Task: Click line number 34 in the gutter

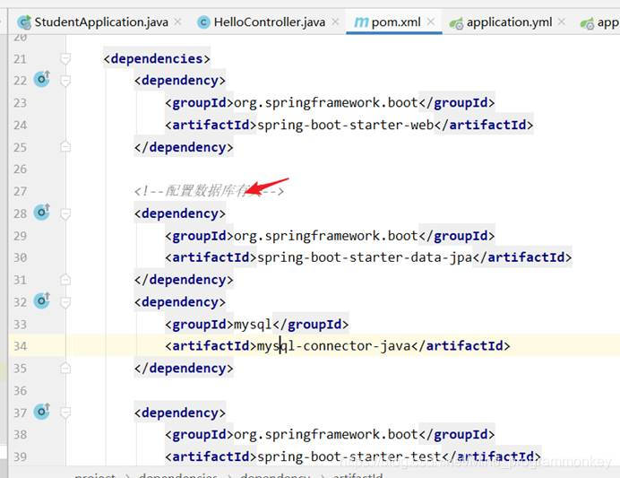Action: point(21,346)
